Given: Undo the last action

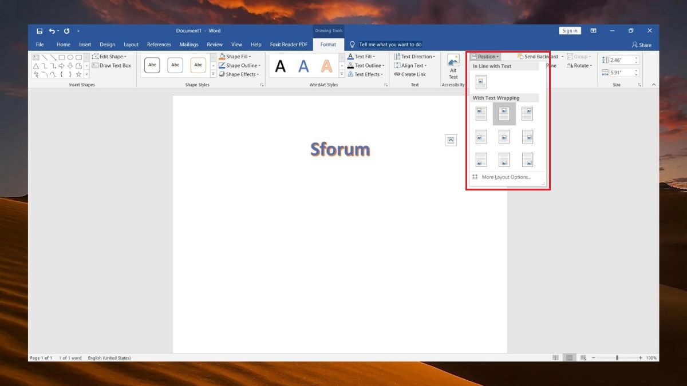Looking at the screenshot, I should 52,31.
